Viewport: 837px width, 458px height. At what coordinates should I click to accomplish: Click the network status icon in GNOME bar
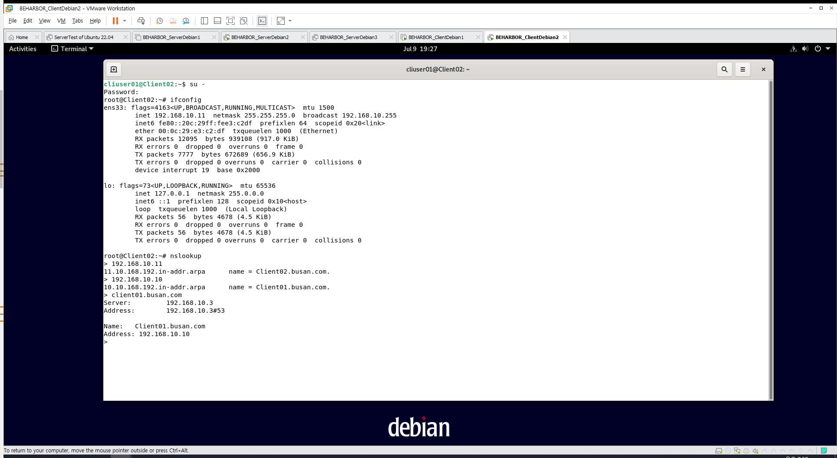pyautogui.click(x=794, y=49)
